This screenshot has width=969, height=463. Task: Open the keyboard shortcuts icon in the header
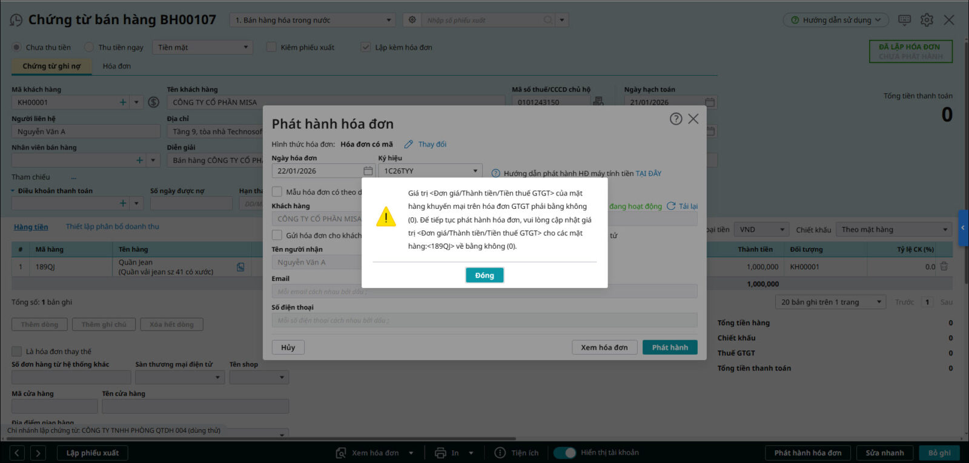[x=905, y=20]
